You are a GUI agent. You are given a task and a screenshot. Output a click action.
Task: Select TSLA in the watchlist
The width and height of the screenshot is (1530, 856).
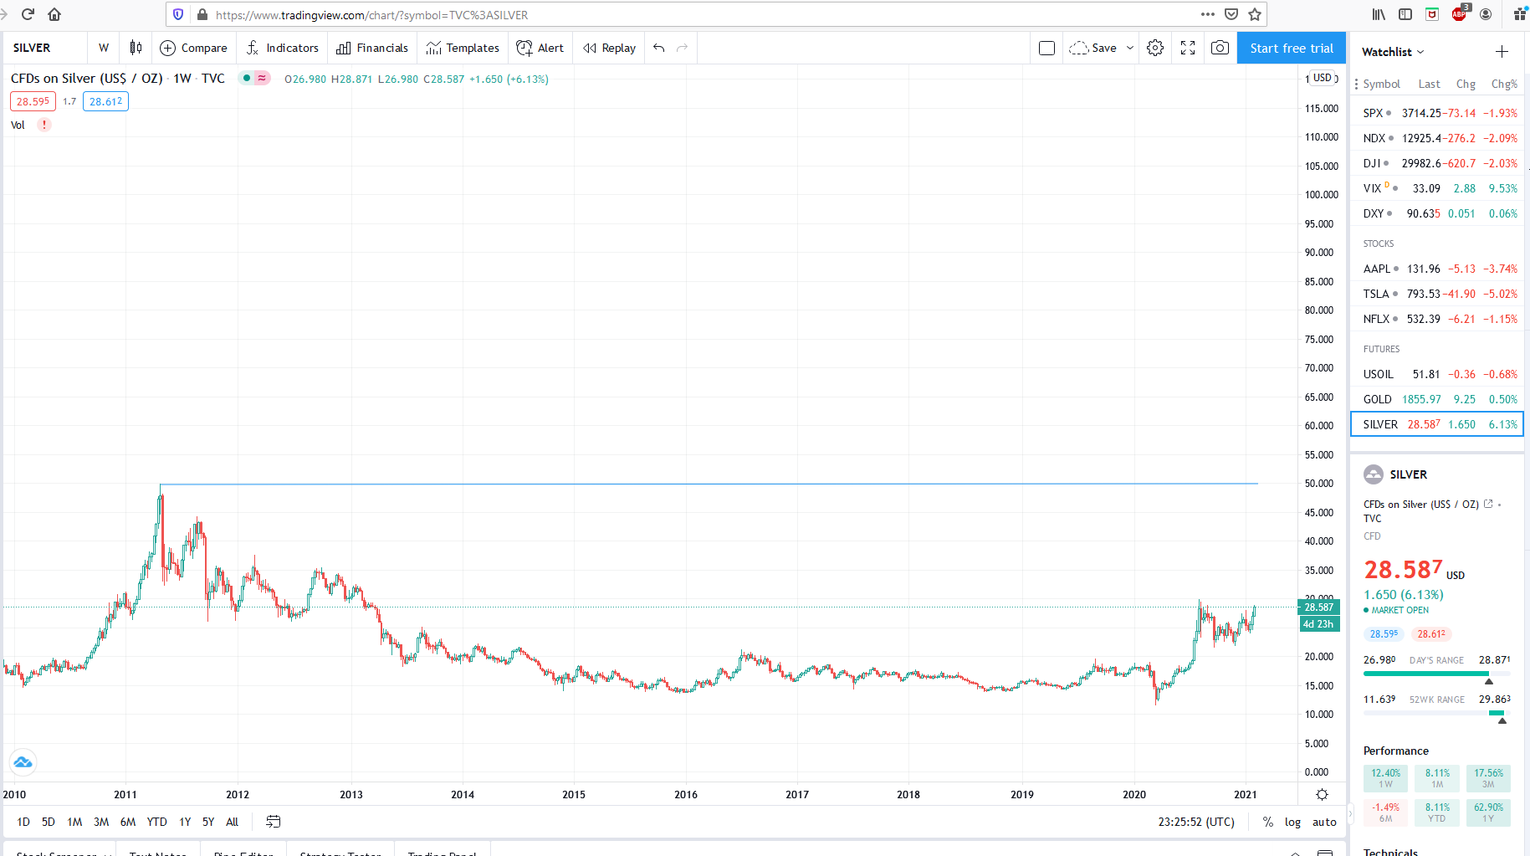coord(1437,294)
